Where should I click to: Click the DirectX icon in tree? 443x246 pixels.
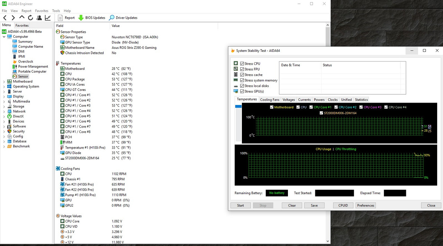[9, 116]
